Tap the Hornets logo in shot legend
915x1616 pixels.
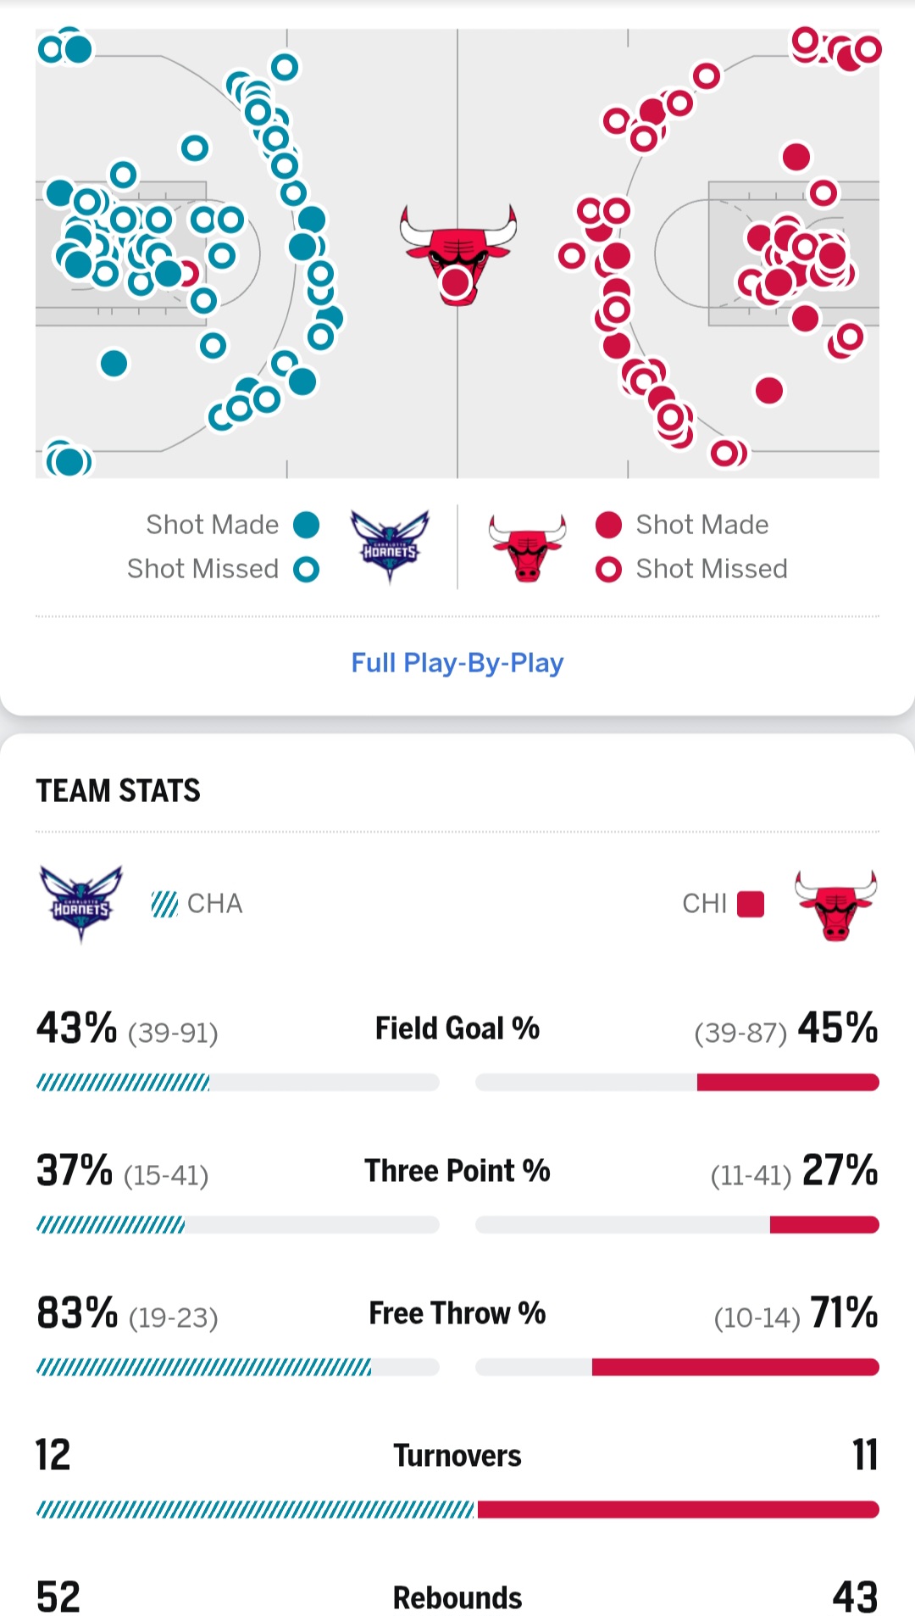390,547
